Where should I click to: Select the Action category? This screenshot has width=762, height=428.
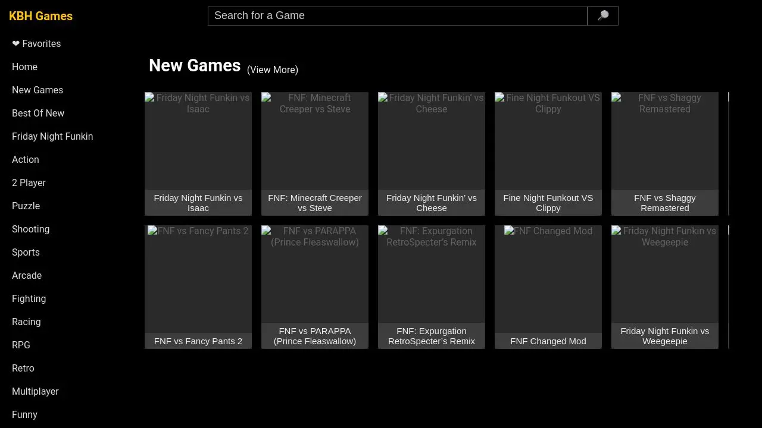26,159
